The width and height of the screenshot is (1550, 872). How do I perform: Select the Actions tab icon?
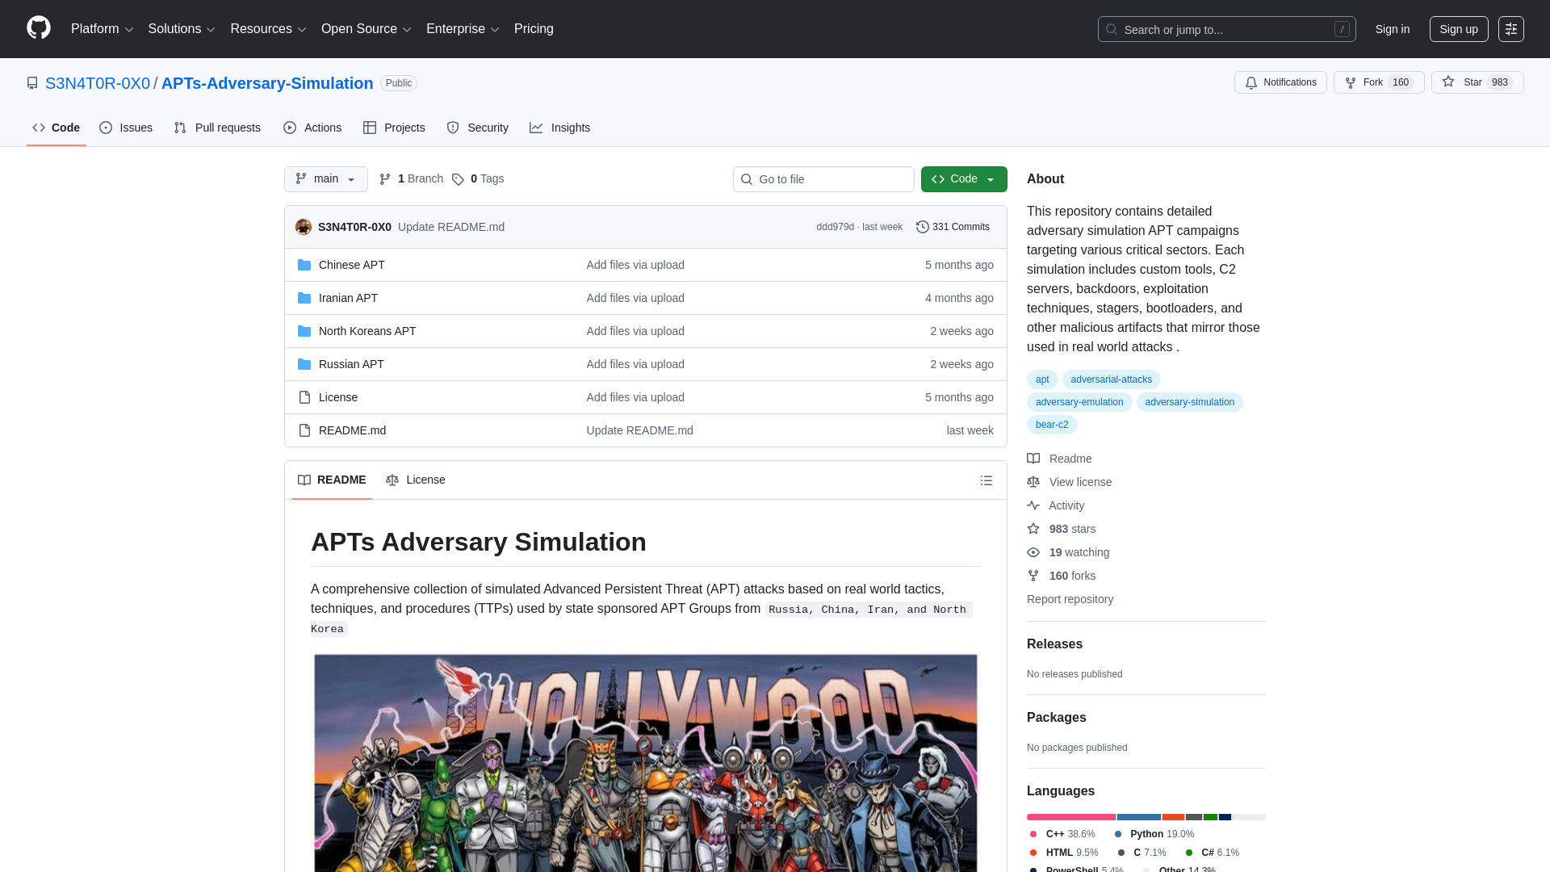tap(289, 128)
